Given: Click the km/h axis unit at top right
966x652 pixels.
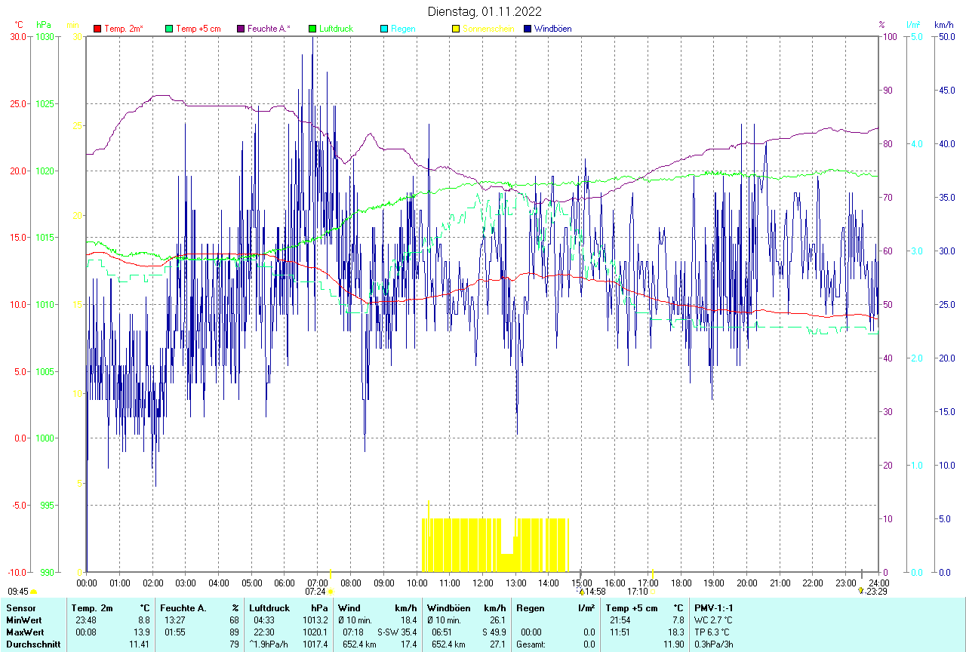Looking at the screenshot, I should click(x=944, y=25).
